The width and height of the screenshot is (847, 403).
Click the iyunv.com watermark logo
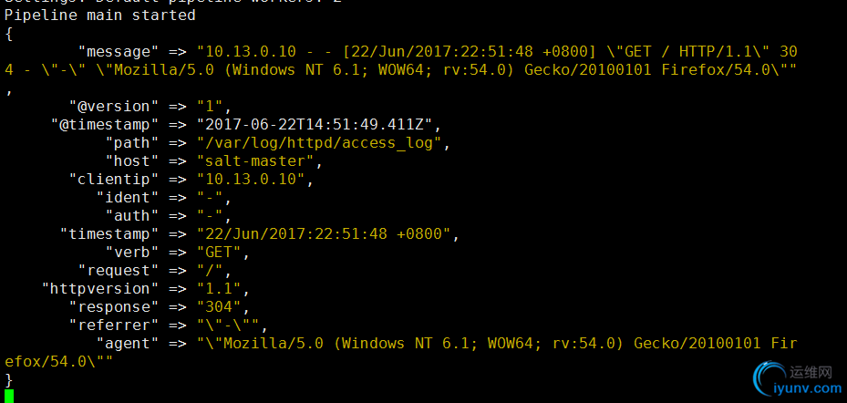tap(797, 379)
